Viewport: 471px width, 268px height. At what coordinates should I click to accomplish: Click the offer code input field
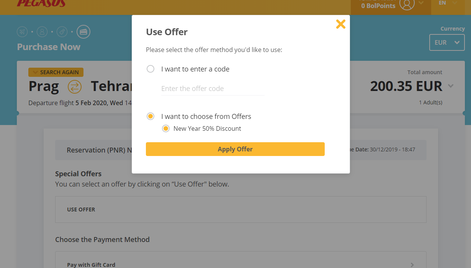213,89
